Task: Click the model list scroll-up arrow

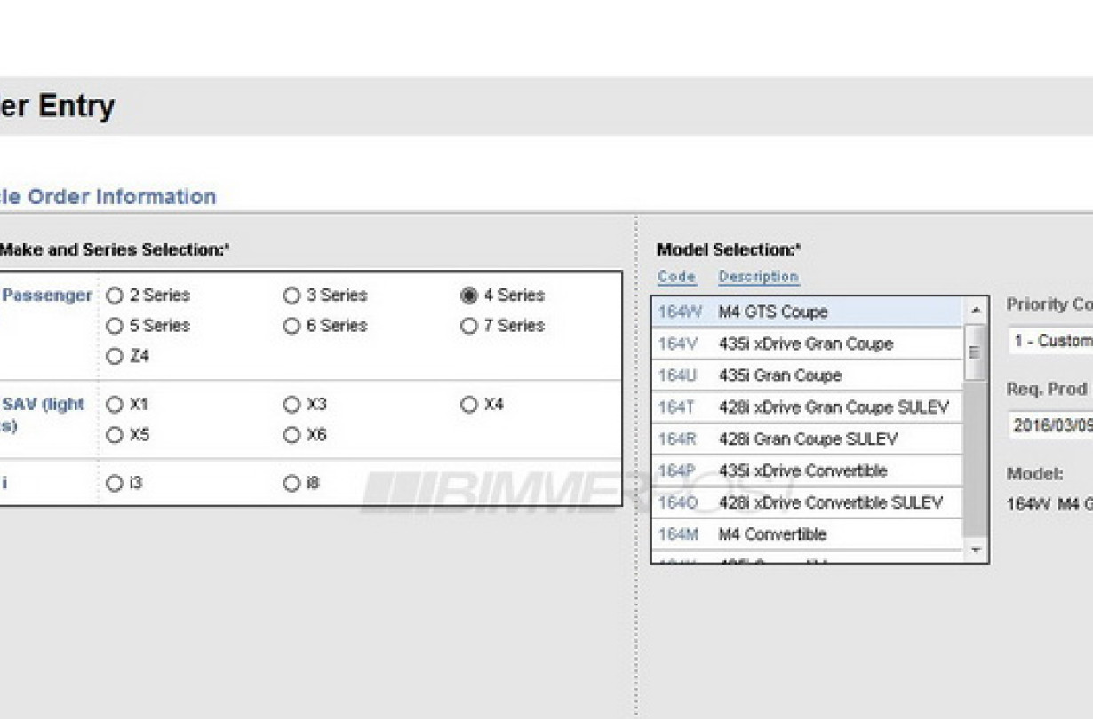Action: [x=975, y=310]
